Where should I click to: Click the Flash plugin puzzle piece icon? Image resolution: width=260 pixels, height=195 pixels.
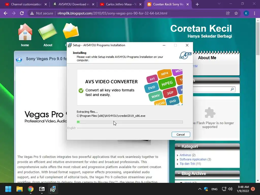click(x=210, y=113)
